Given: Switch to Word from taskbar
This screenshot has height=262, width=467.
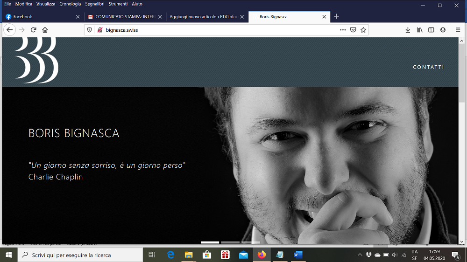Looking at the screenshot, I should coord(298,255).
